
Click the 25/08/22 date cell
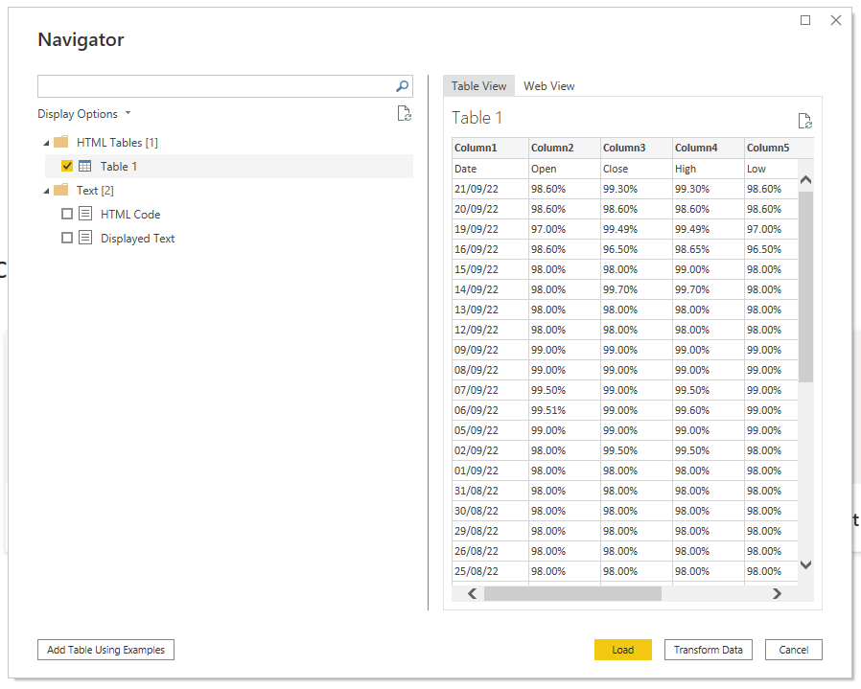(490, 571)
